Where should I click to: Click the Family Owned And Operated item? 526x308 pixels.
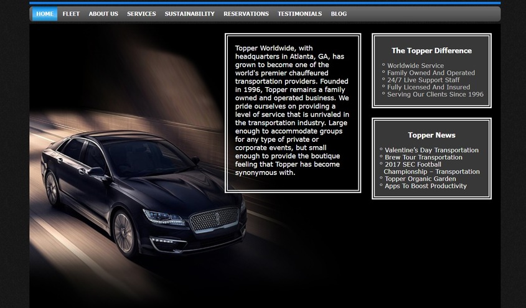pos(431,73)
